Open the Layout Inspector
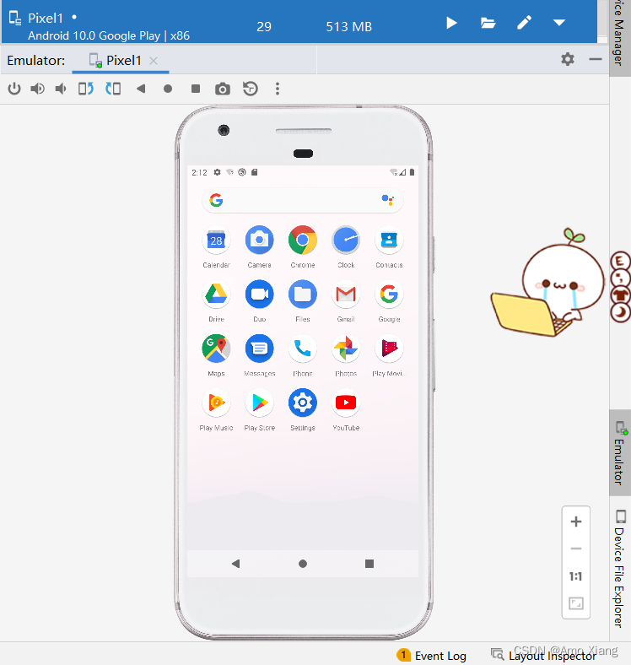This screenshot has height=665, width=631. (x=543, y=656)
